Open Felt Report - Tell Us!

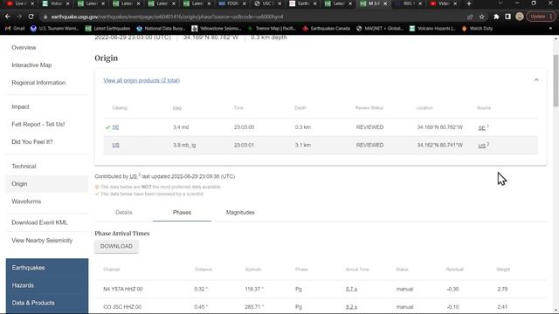coord(38,124)
